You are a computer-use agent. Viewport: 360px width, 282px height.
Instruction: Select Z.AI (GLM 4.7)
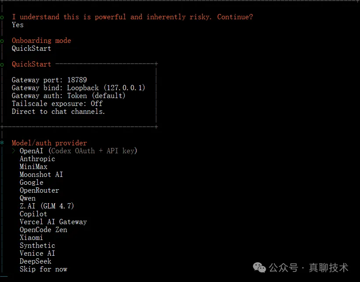[47, 206]
